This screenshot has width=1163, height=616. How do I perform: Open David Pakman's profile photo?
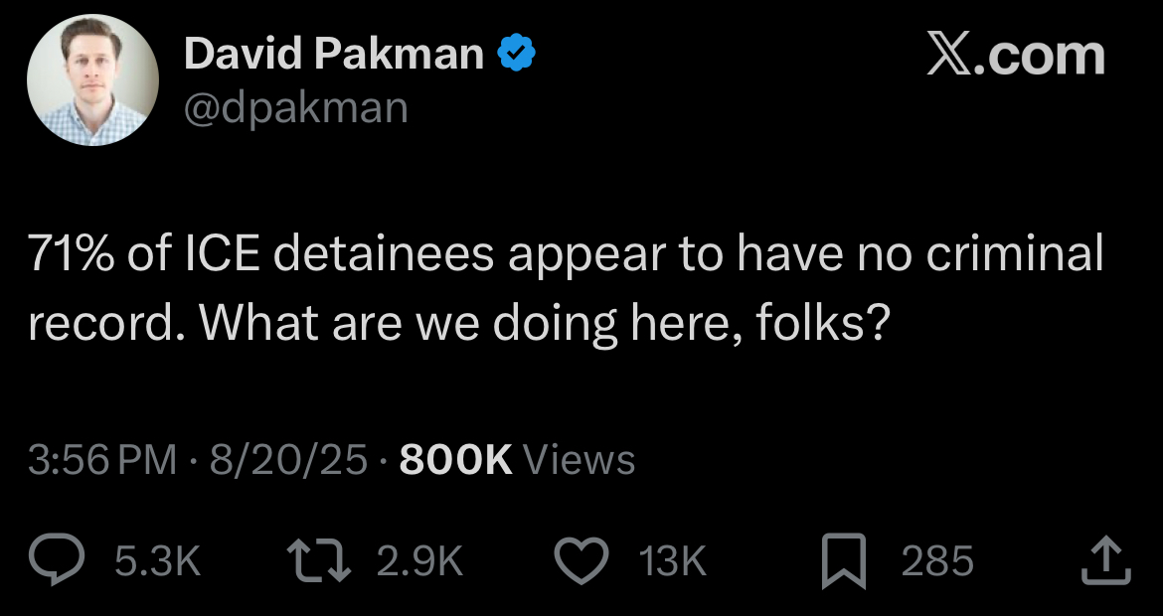[x=92, y=80]
